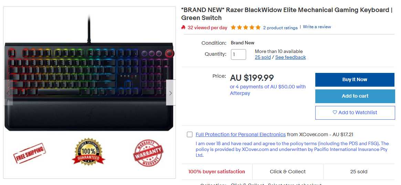Screen dimensions: 401x185
Task: Click the Afterpay payments link
Action: (x=267, y=90)
